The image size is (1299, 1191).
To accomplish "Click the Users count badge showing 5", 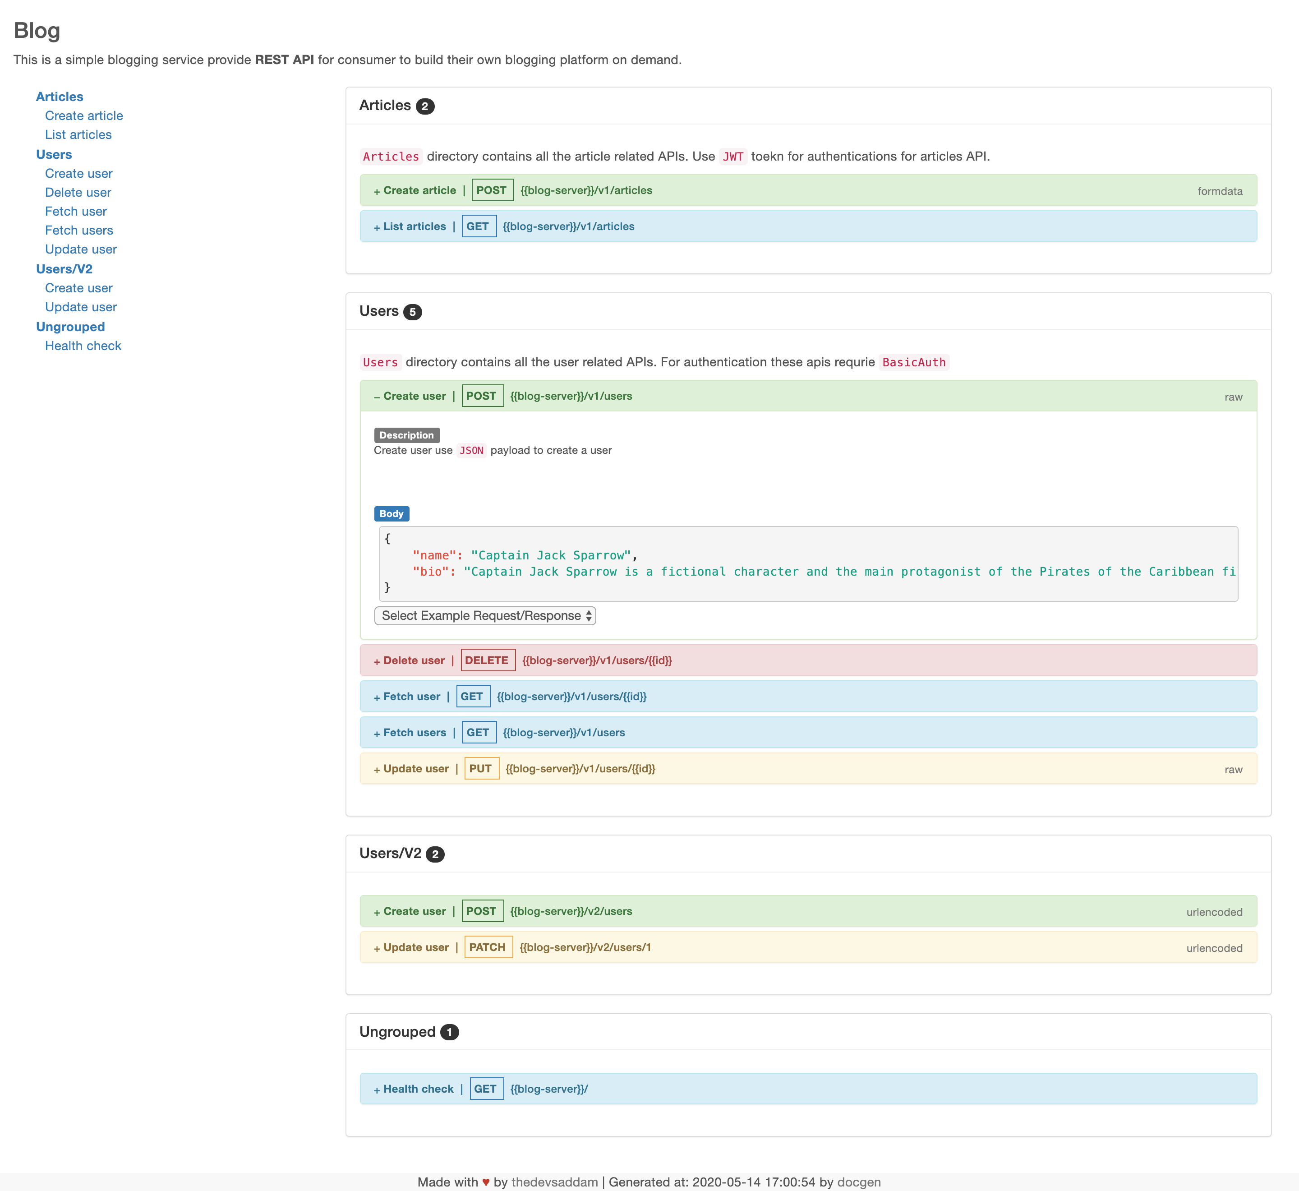I will (x=413, y=312).
